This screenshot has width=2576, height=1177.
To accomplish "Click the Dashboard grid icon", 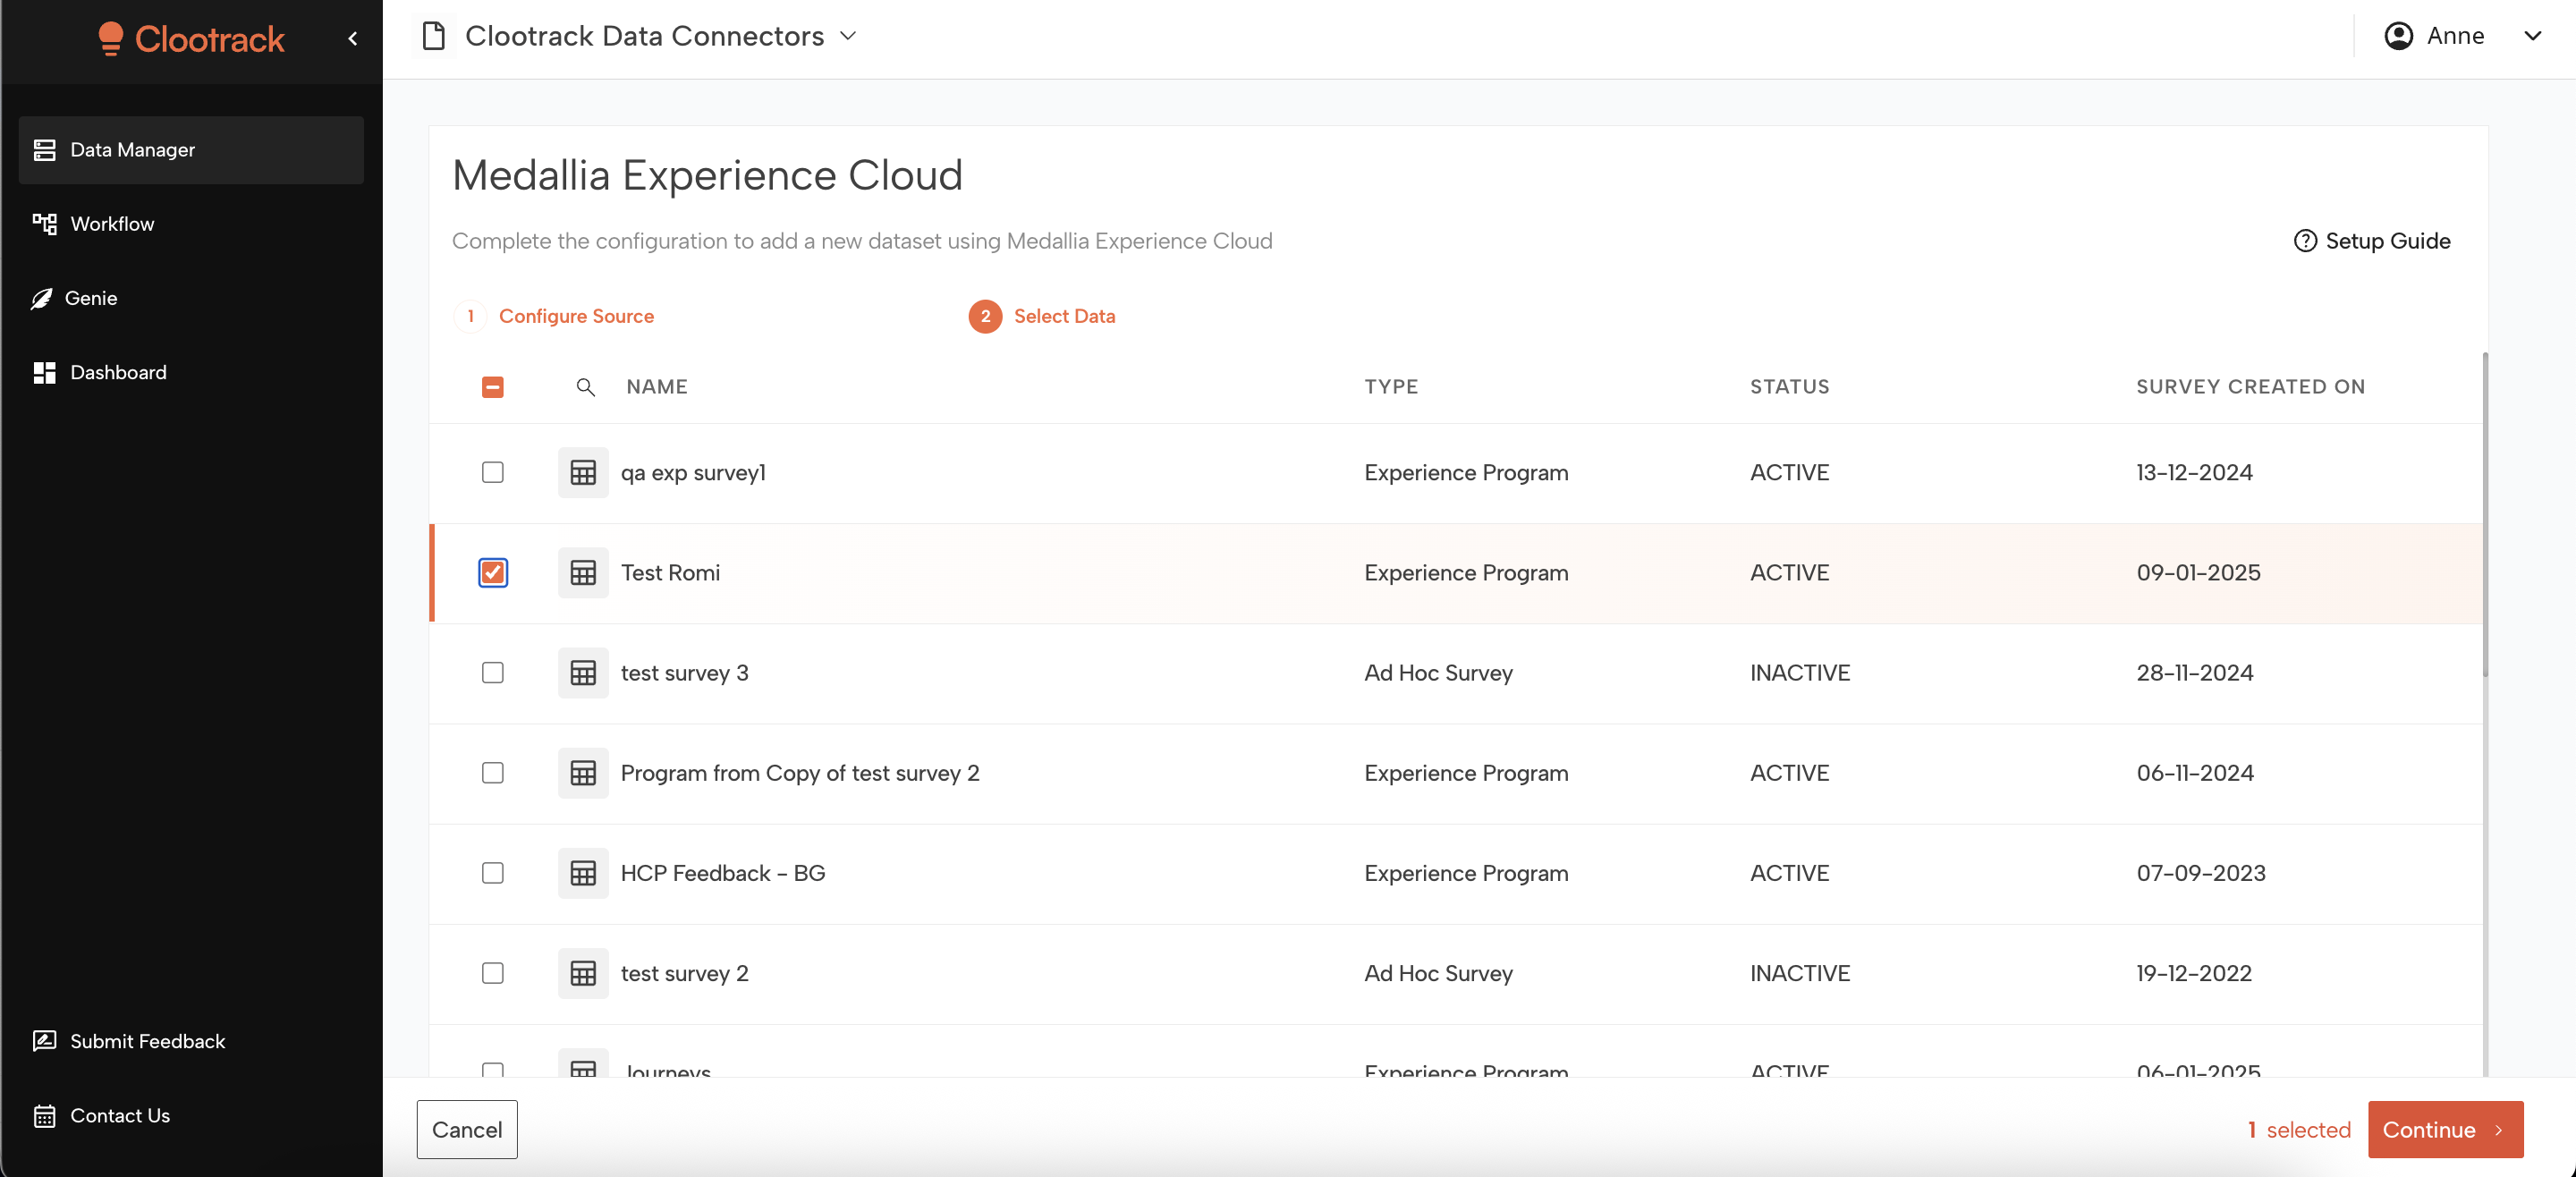I will (x=44, y=372).
